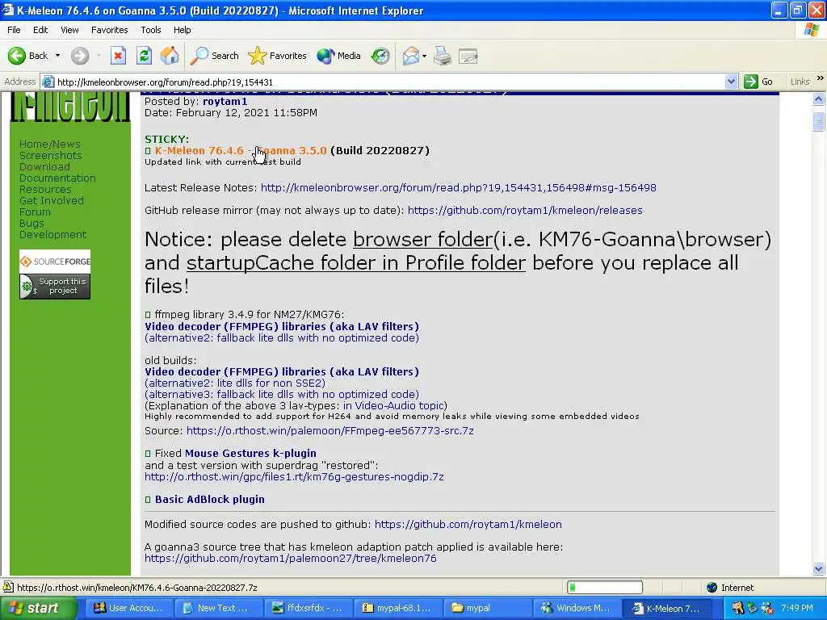Open the palemoon27 kmeleon76 tree link
This screenshot has width=827, height=620.
pos(291,559)
